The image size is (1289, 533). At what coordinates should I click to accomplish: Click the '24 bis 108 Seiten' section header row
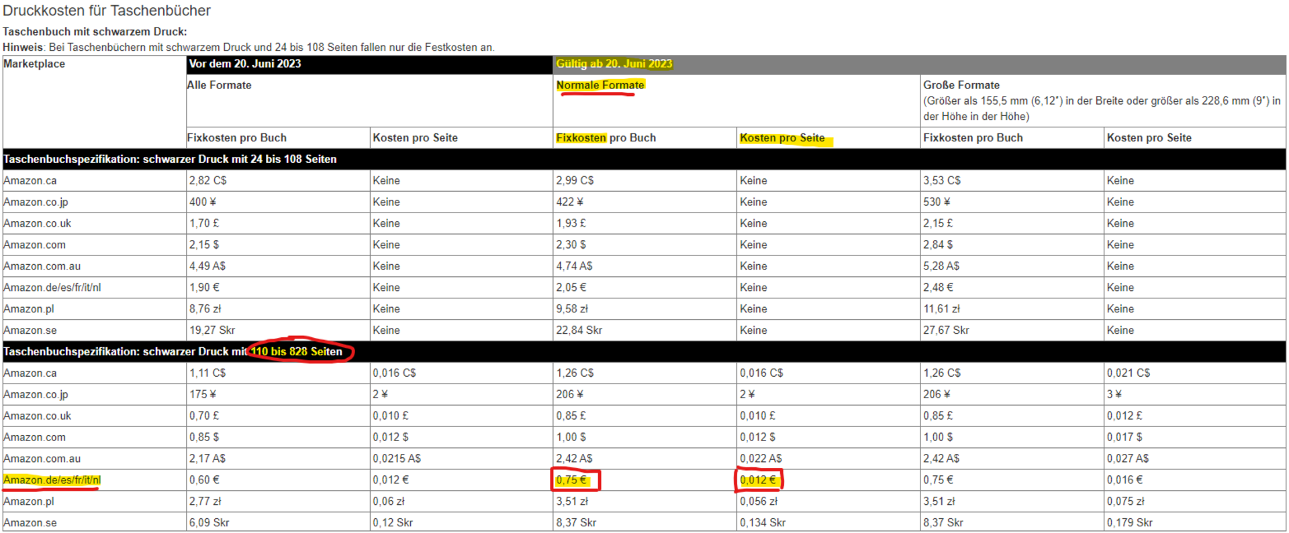point(644,159)
